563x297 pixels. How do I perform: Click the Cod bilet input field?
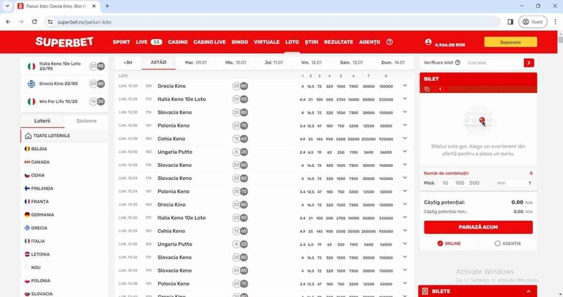click(x=495, y=63)
